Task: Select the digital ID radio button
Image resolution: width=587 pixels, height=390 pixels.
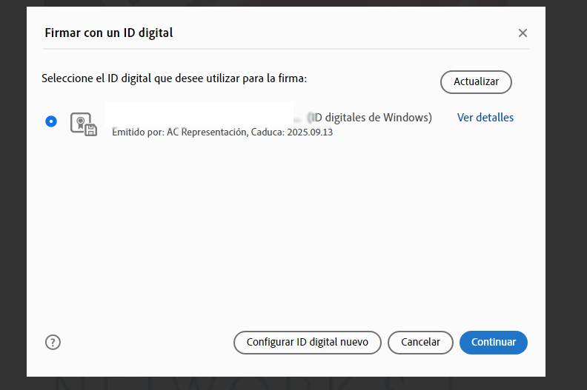Action: tap(50, 121)
